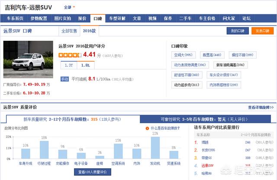277x180 pixels.
Task: Open 二手车 tab
Action: pos(185,18)
